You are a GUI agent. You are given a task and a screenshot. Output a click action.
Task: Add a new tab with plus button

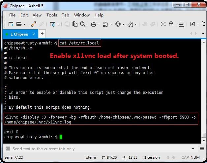tap(42, 34)
